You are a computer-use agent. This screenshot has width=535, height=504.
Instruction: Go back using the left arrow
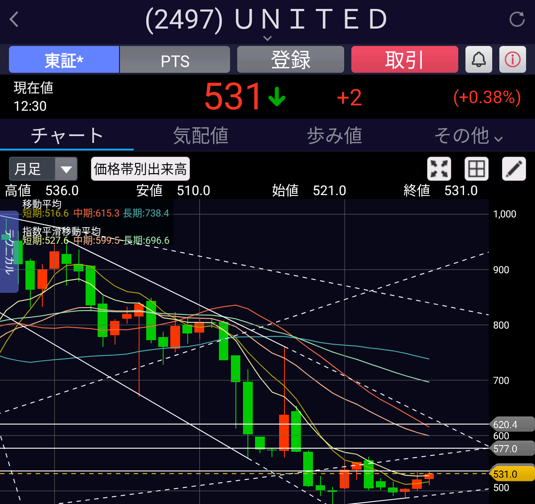(x=14, y=20)
